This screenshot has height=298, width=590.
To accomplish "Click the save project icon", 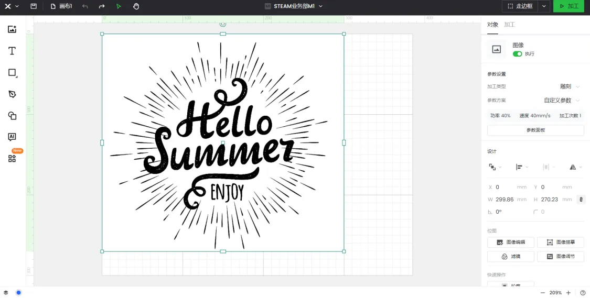I will click(x=34, y=6).
